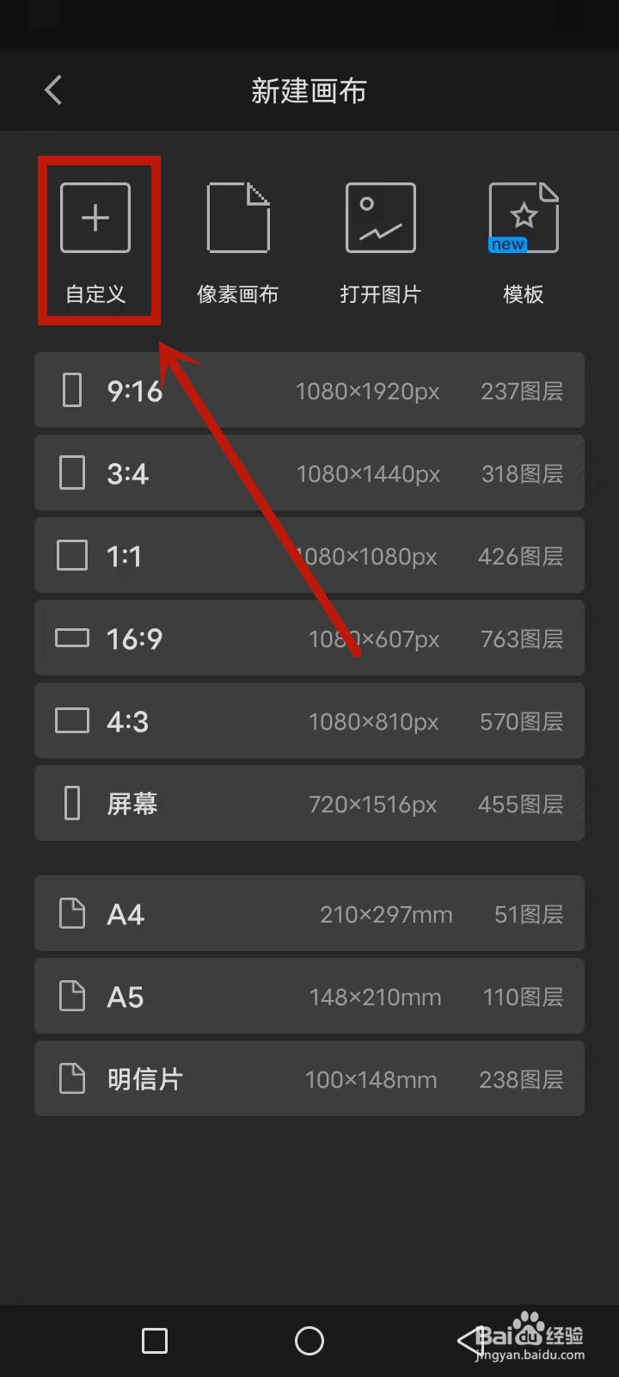This screenshot has height=1377, width=619.
Task: Open the 打开图片 image icon
Action: (381, 218)
